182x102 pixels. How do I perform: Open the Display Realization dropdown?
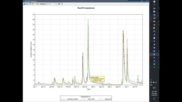44,4
